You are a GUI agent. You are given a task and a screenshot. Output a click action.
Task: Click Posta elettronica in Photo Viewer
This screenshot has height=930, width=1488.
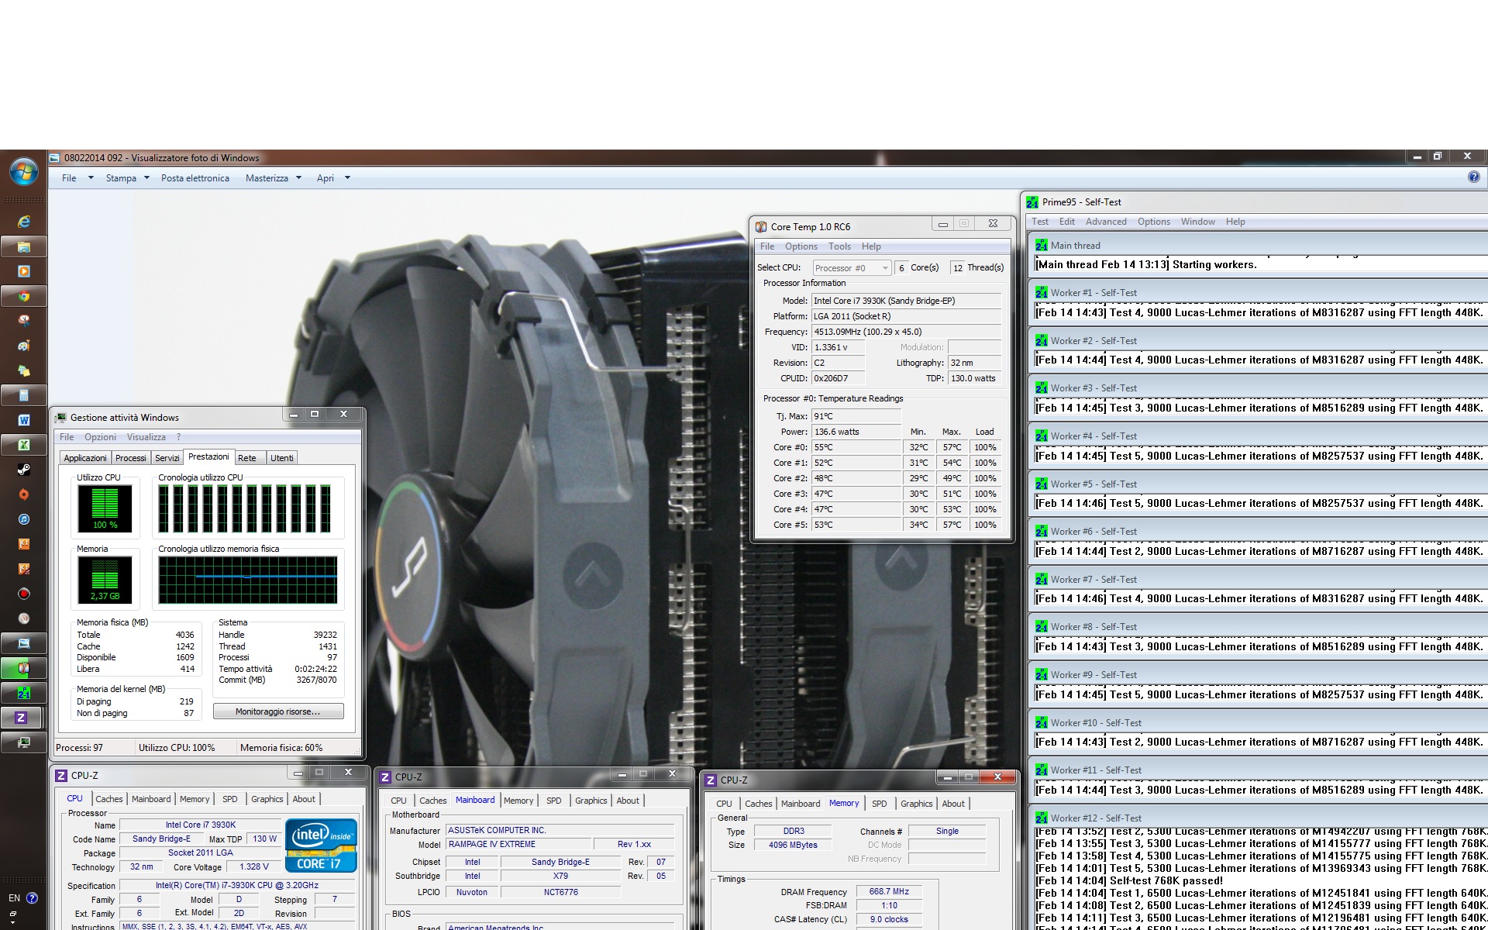pyautogui.click(x=195, y=178)
